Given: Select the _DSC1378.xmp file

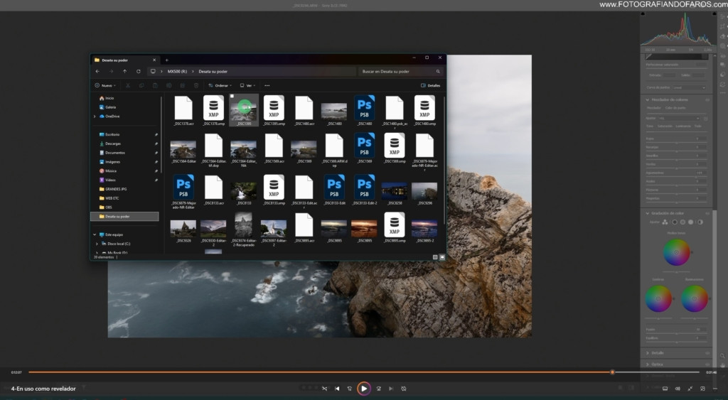Looking at the screenshot, I should [213, 110].
